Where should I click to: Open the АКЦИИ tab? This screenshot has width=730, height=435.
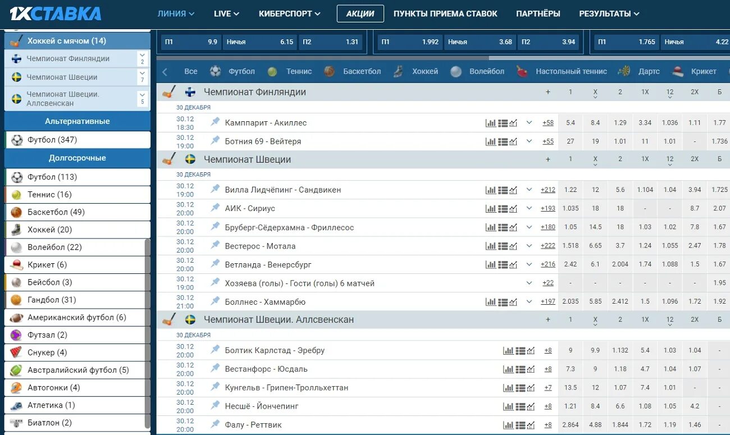(361, 13)
